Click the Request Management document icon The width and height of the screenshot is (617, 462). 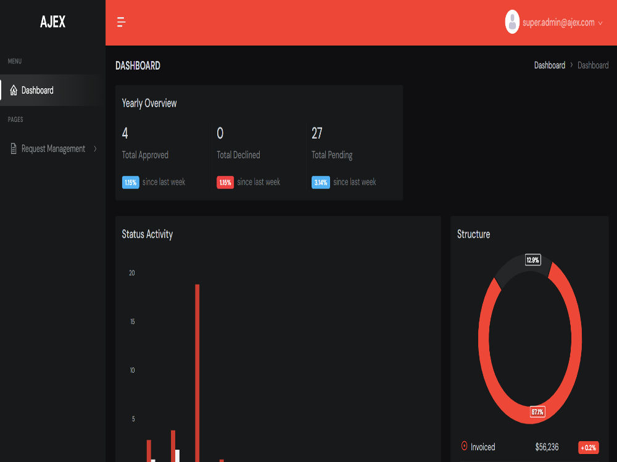(14, 148)
